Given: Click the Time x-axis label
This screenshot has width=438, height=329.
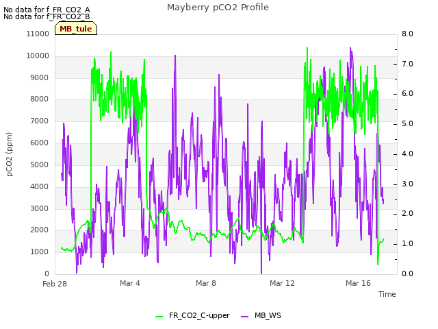Looking at the screenshot, I should [387, 294].
